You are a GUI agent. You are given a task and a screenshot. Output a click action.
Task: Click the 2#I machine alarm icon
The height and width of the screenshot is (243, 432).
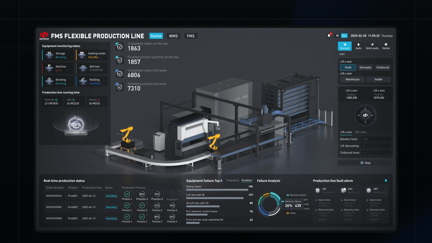click(318, 190)
